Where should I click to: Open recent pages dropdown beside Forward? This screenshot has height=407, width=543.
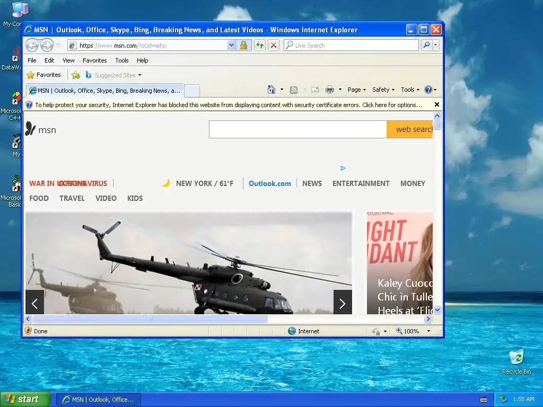[x=58, y=46]
